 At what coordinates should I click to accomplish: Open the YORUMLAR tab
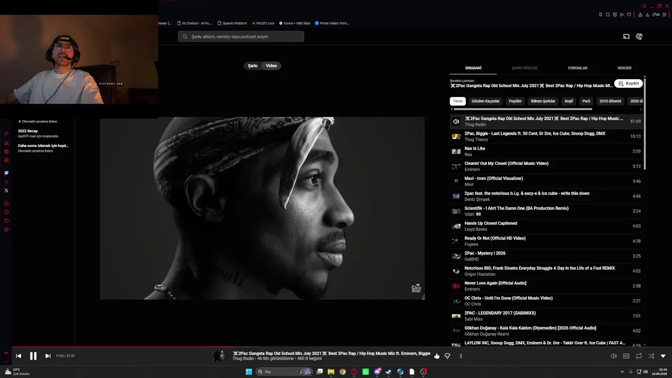pyautogui.click(x=577, y=68)
